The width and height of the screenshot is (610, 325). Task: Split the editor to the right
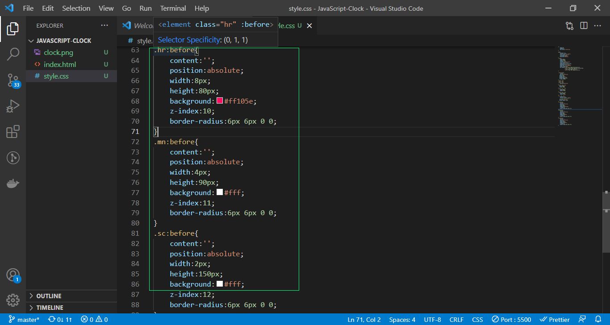584,26
